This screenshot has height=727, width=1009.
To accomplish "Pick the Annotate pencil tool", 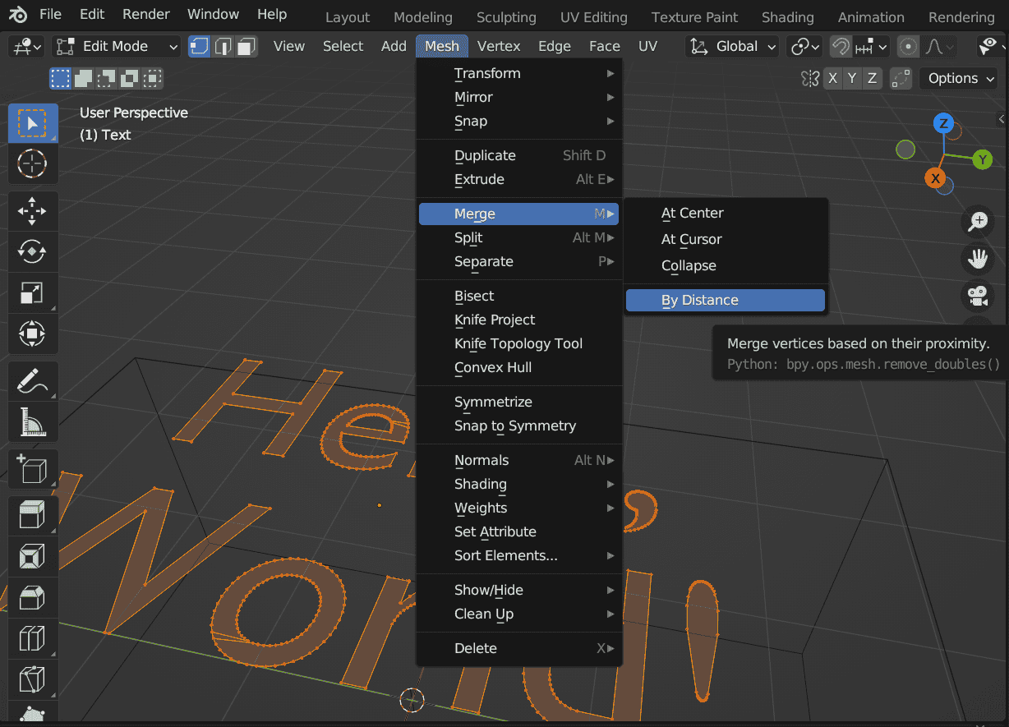I will coord(33,381).
